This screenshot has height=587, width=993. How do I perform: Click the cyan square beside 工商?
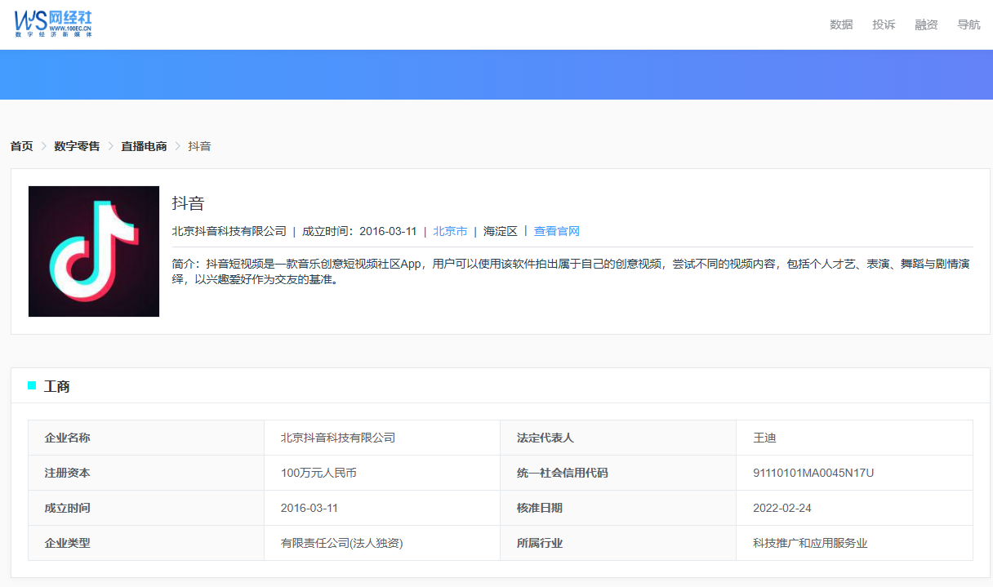(x=32, y=385)
